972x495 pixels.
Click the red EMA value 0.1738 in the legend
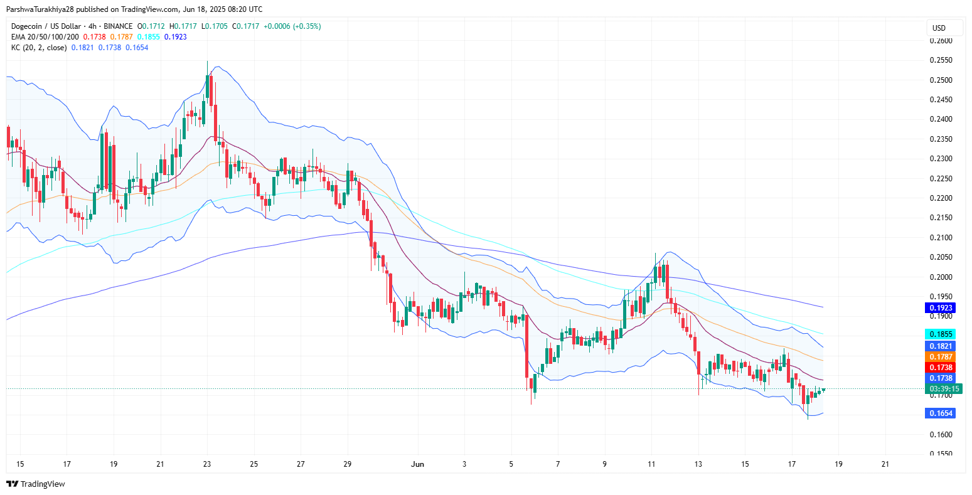93,37
